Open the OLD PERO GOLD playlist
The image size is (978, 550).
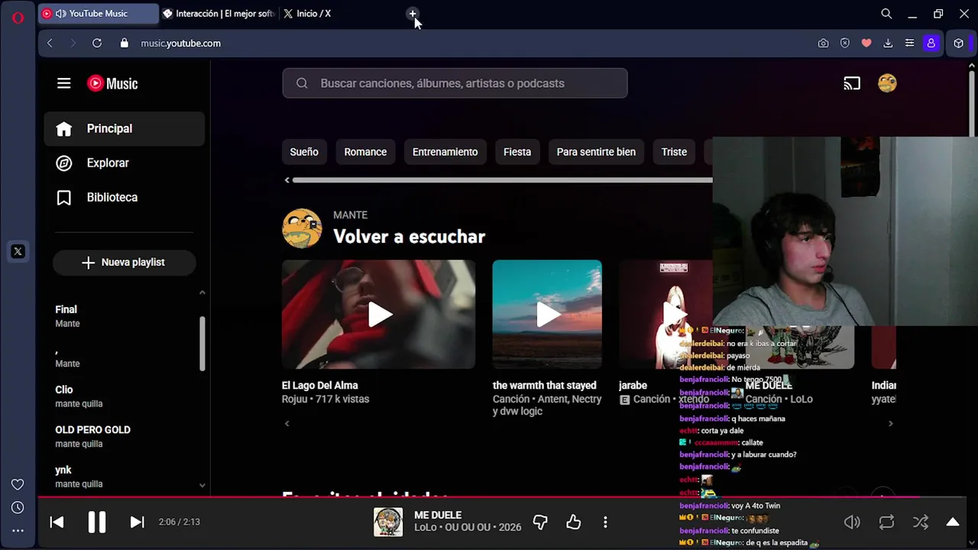(x=124, y=436)
